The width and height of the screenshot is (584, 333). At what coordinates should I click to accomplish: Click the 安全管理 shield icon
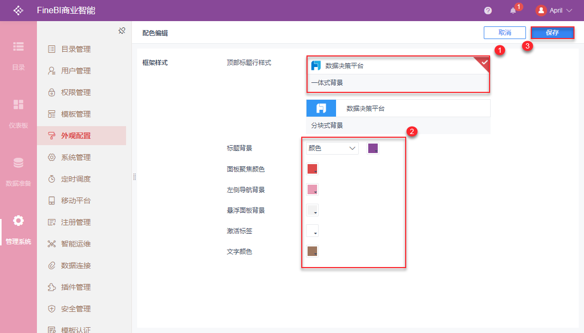click(x=52, y=309)
